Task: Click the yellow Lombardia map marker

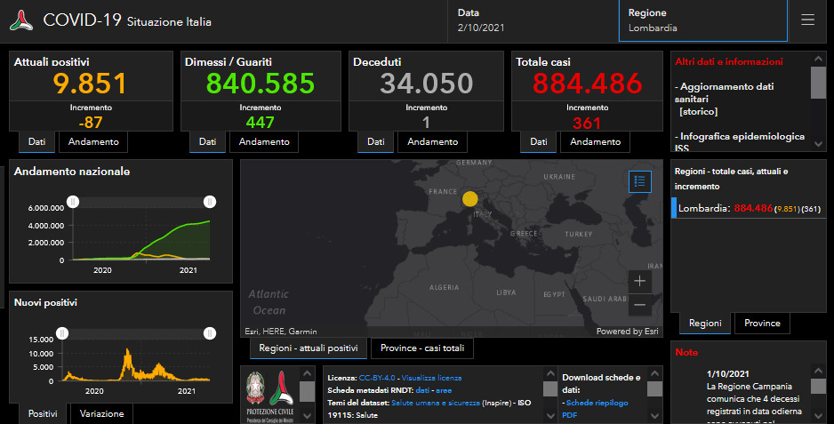Action: click(x=470, y=199)
